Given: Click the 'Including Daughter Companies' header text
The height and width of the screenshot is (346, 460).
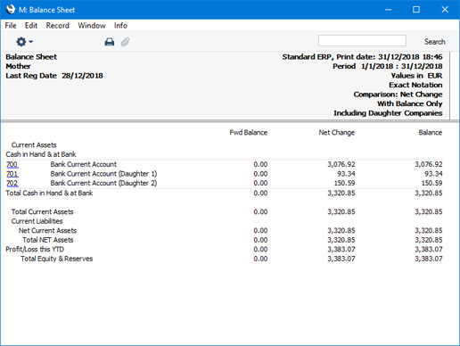Looking at the screenshot, I should pyautogui.click(x=388, y=113).
